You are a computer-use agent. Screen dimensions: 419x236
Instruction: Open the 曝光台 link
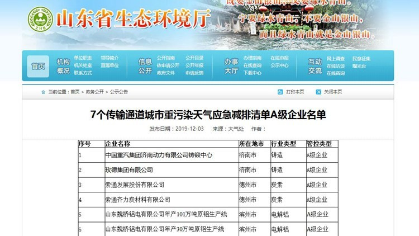(359, 66)
